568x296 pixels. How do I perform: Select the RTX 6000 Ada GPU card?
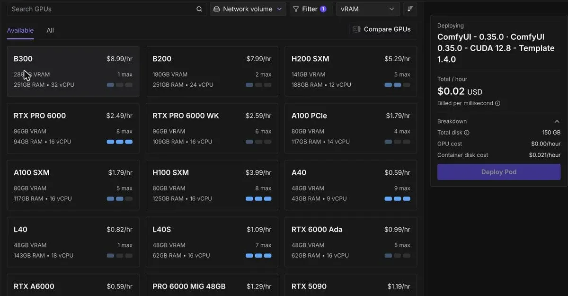click(351, 242)
